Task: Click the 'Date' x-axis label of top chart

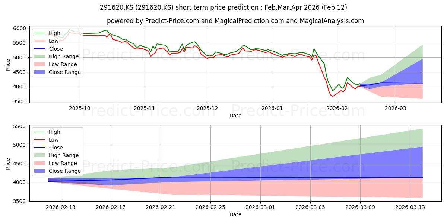Action: pos(235,116)
